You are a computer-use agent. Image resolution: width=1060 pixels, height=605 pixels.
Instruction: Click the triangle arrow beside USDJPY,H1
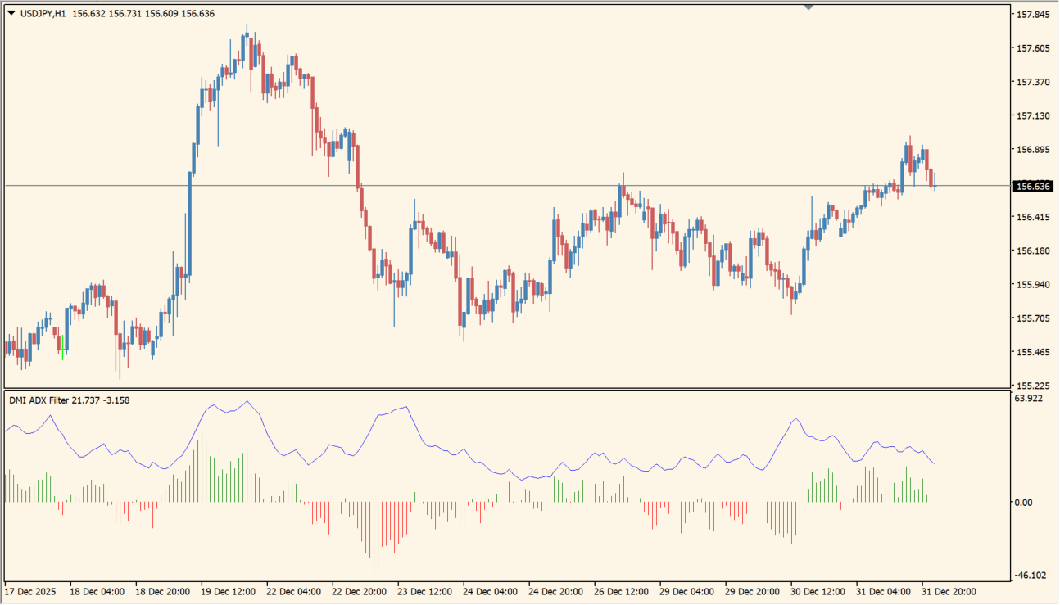pyautogui.click(x=11, y=13)
